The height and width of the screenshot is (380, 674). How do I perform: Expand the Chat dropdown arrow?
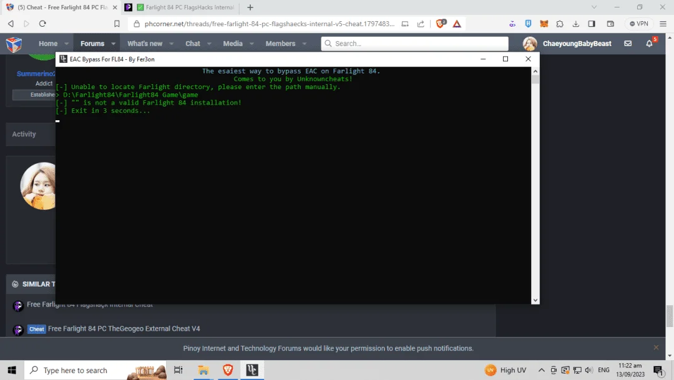[x=209, y=44]
